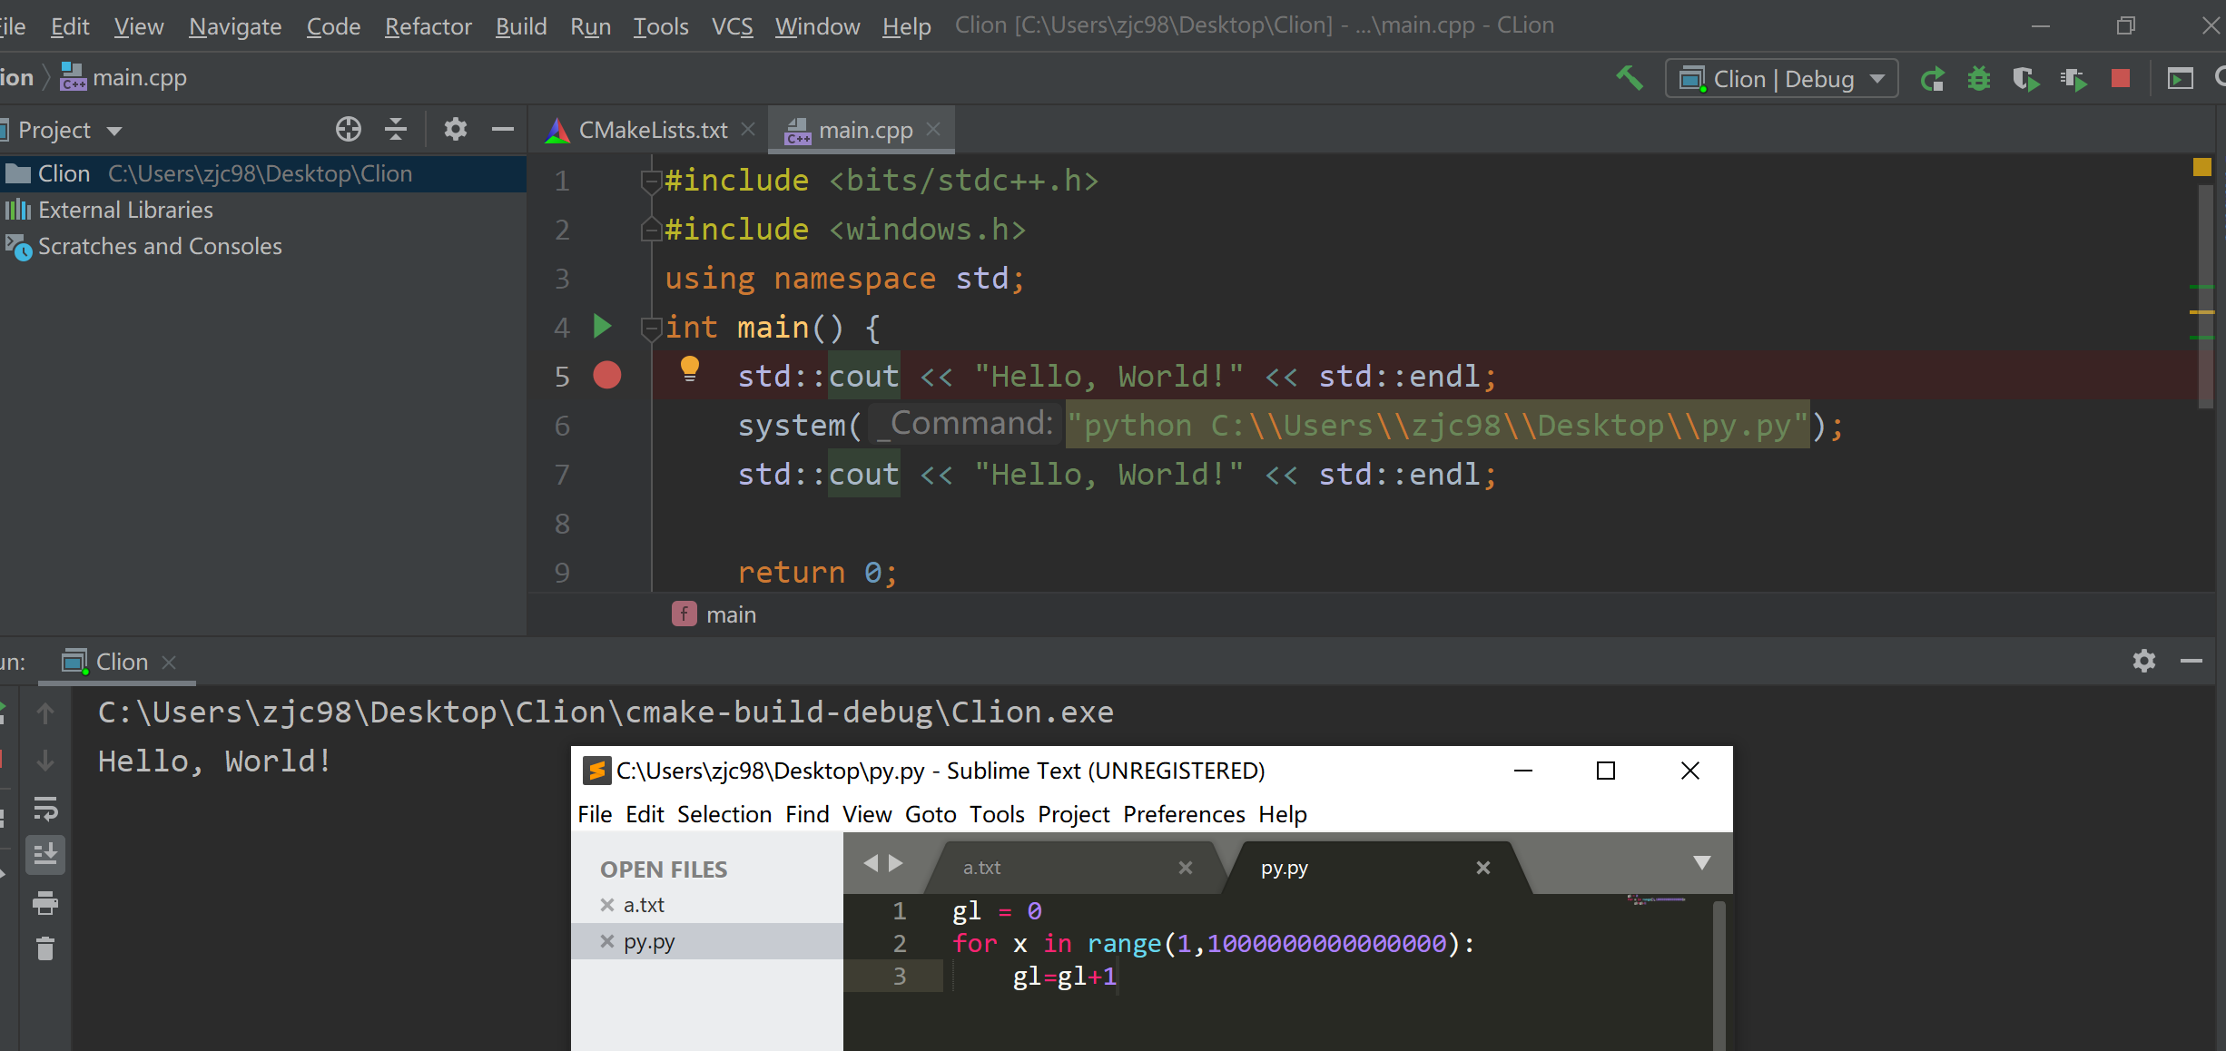This screenshot has width=2226, height=1051.
Task: Hide the Project panel
Action: [503, 130]
